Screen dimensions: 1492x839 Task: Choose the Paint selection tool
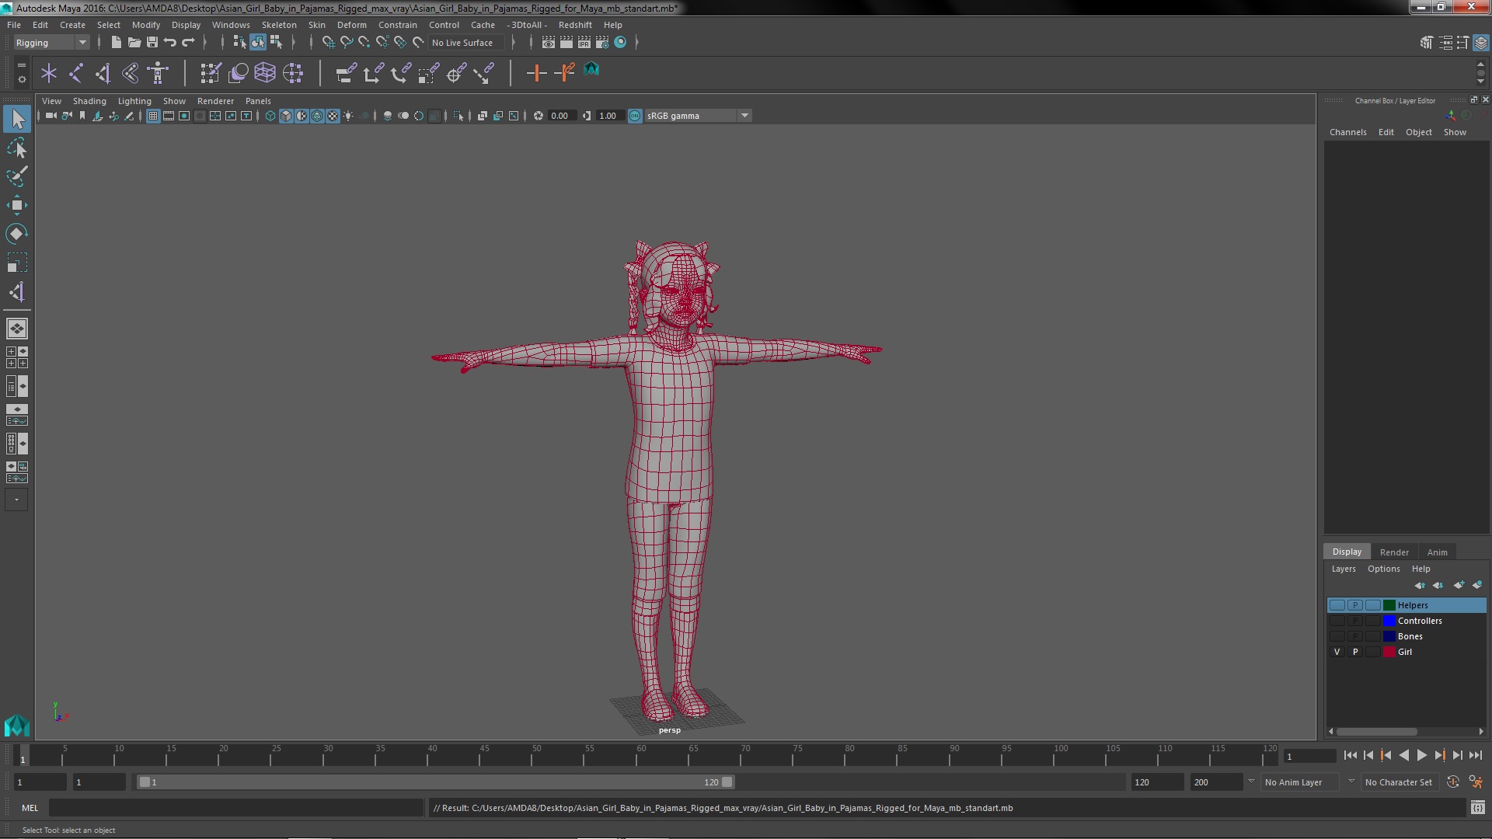tap(17, 176)
